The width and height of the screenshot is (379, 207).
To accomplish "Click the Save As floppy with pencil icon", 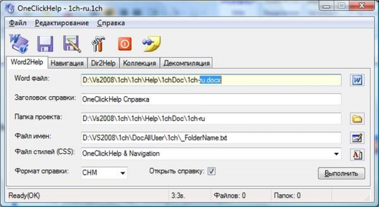I will 72,44.
